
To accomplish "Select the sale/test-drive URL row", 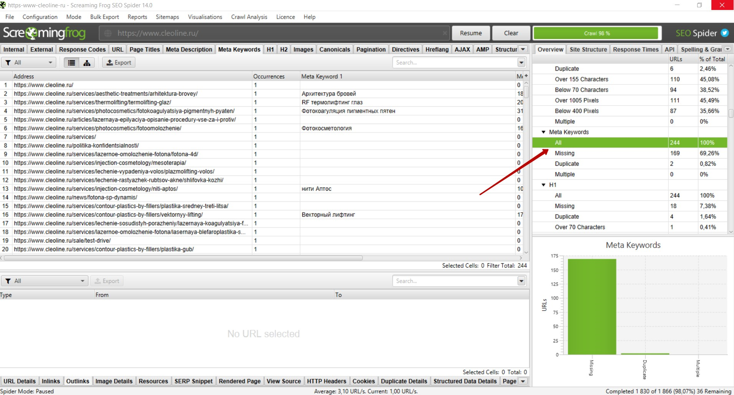I will [x=262, y=241].
